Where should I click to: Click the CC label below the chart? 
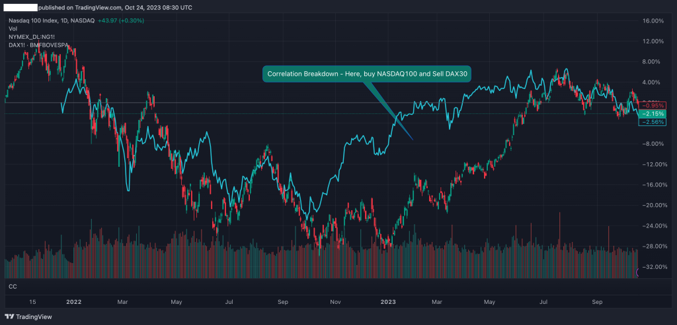pos(13,286)
